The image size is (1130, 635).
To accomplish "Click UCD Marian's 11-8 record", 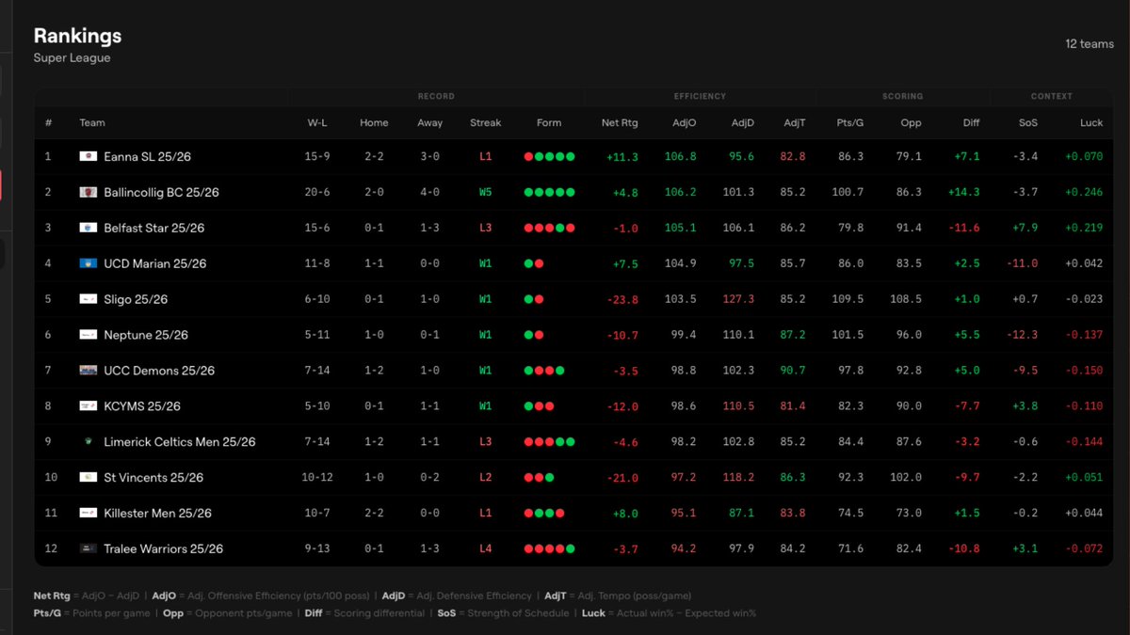I will point(318,264).
